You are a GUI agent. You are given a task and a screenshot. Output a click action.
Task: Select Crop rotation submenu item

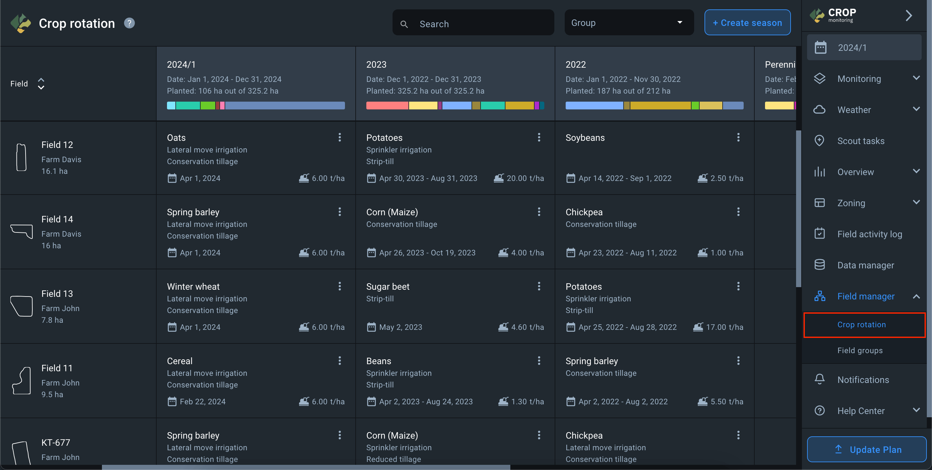pyautogui.click(x=861, y=325)
